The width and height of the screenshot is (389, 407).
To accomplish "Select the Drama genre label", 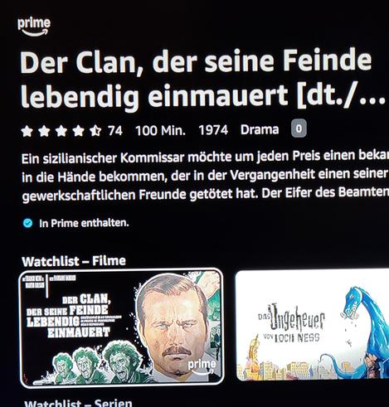I will [260, 129].
